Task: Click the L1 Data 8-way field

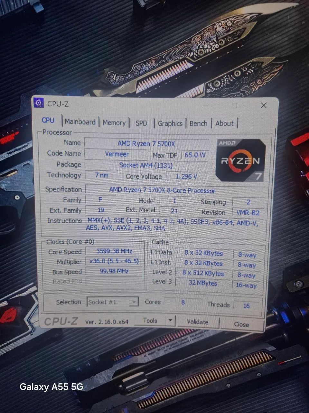Action: click(247, 255)
